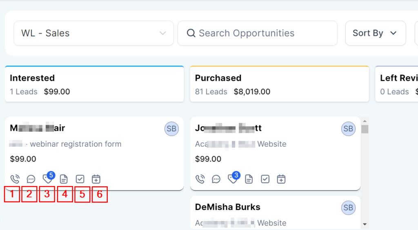Viewport: 418px width, 230px height.
Task: Open calendar appointment icon on Interested card
Action: pos(96,179)
